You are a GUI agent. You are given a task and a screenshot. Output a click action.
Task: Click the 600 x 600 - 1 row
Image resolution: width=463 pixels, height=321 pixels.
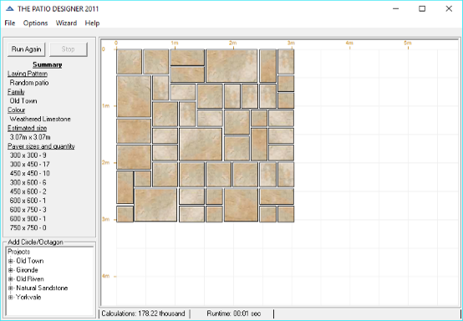[x=28, y=201]
